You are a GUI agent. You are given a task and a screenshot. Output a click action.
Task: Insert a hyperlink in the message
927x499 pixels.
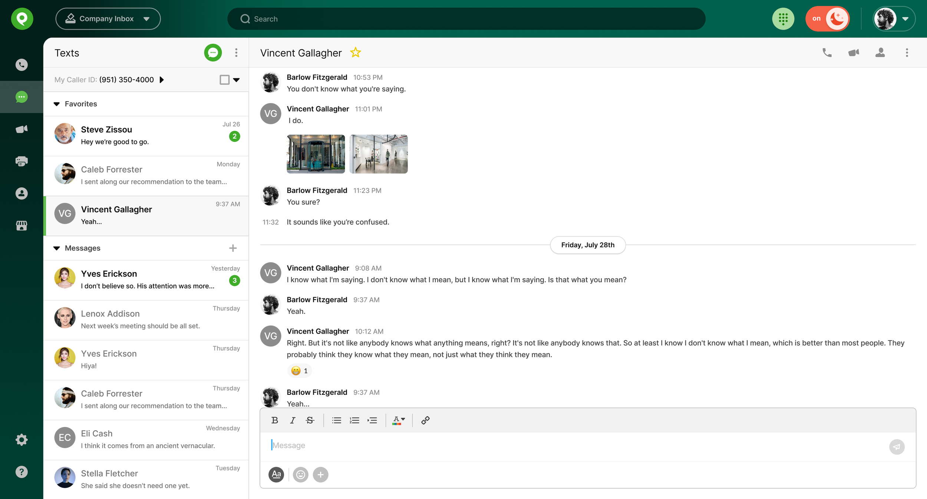pyautogui.click(x=425, y=420)
